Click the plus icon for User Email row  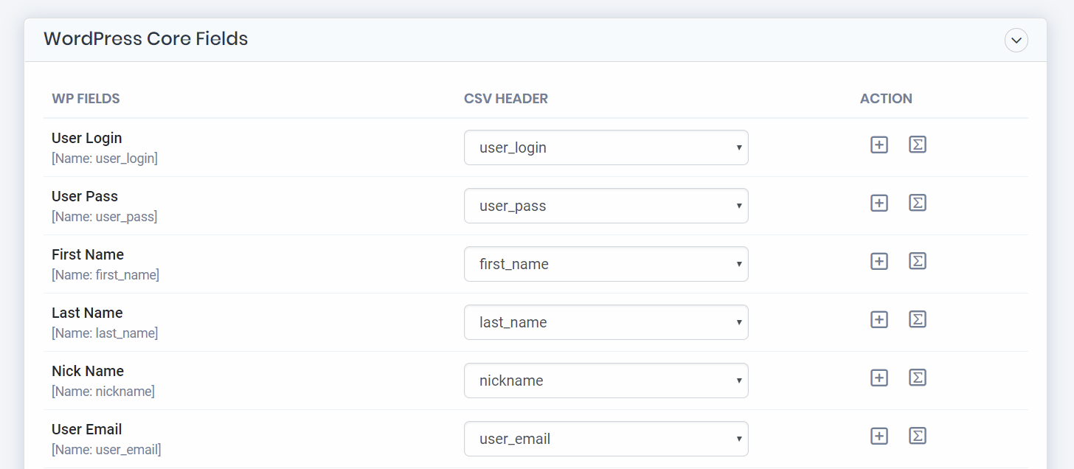click(879, 436)
